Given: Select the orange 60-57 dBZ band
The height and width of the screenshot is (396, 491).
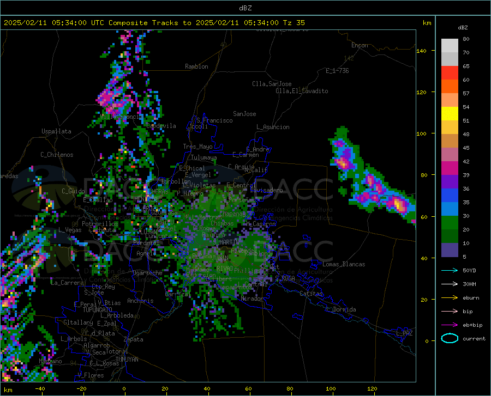Looking at the screenshot, I should click(x=450, y=87).
